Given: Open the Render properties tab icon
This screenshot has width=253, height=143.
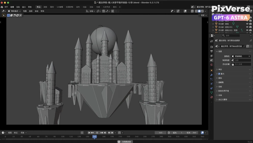Looking at the screenshot, I should click(212, 47).
